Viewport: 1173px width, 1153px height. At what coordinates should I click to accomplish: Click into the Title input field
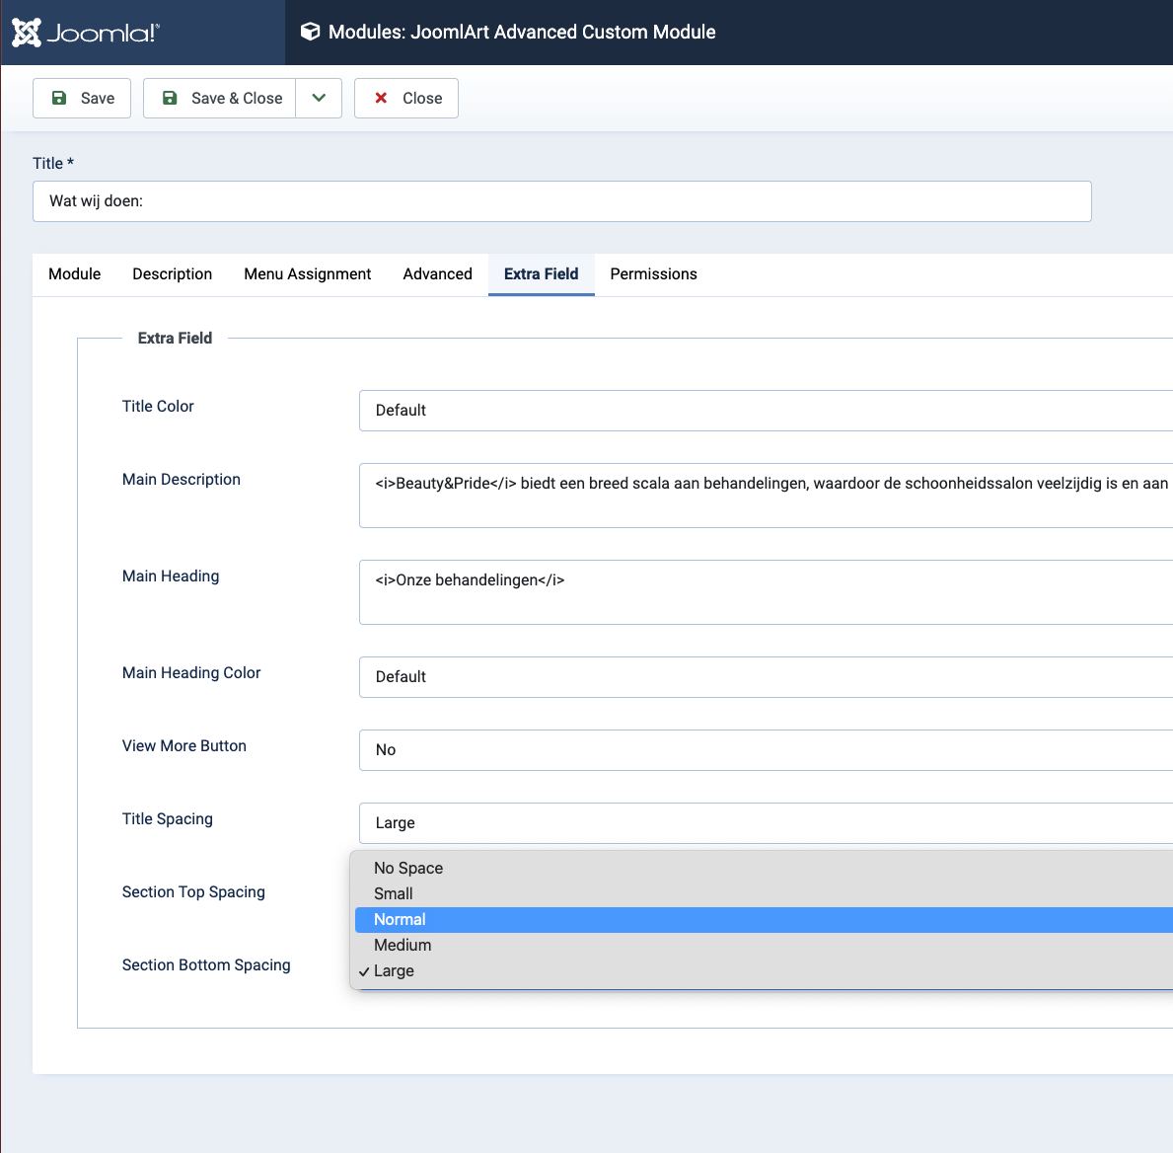pos(561,201)
